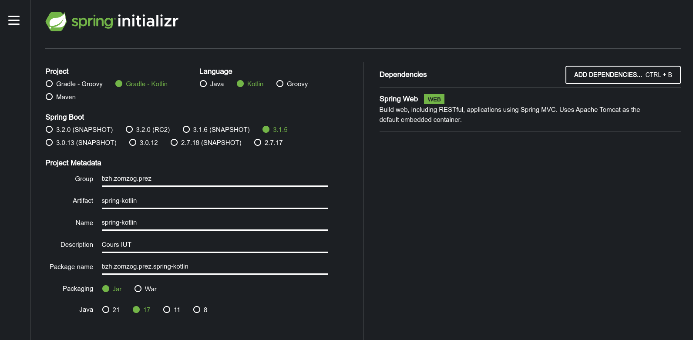Select Jar packaging
The width and height of the screenshot is (693, 340).
[x=112, y=289]
